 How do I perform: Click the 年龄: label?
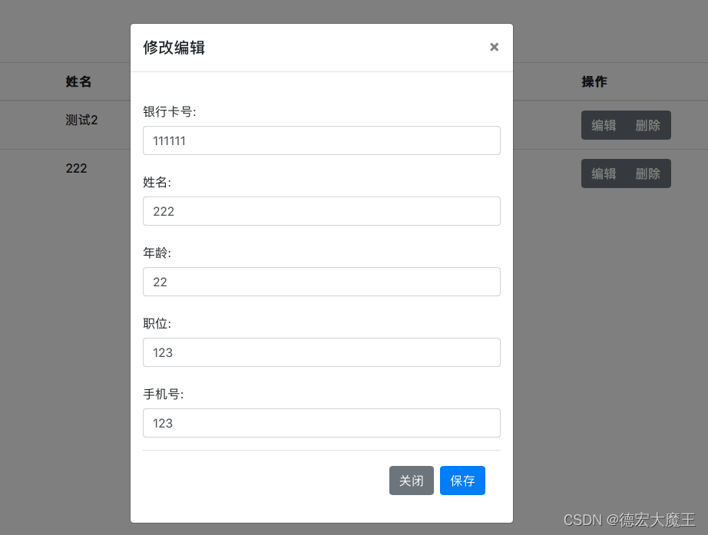pos(157,253)
